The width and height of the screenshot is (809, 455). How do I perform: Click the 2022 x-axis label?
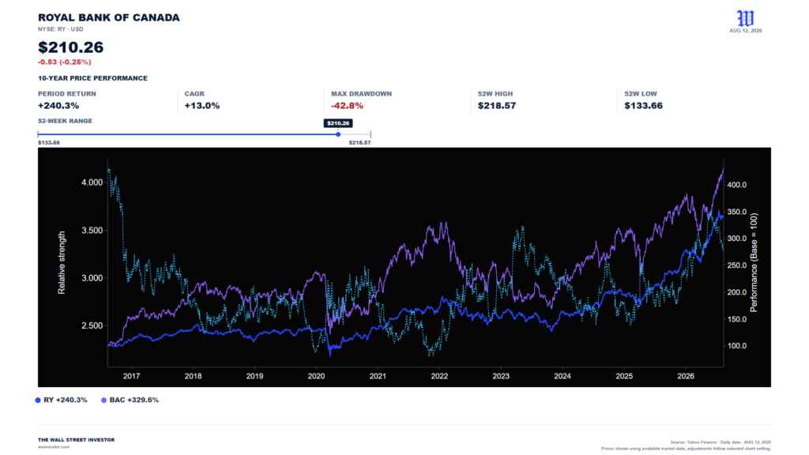coord(439,377)
